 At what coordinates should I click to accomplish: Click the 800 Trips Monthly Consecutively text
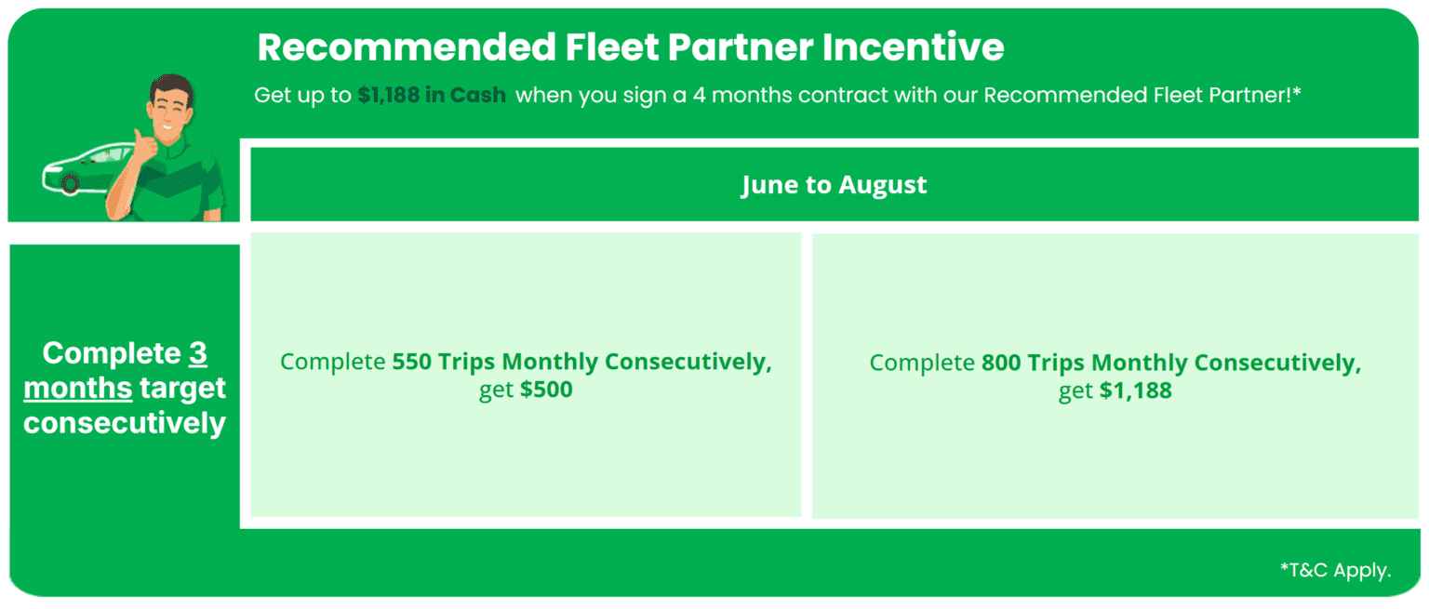click(1171, 363)
